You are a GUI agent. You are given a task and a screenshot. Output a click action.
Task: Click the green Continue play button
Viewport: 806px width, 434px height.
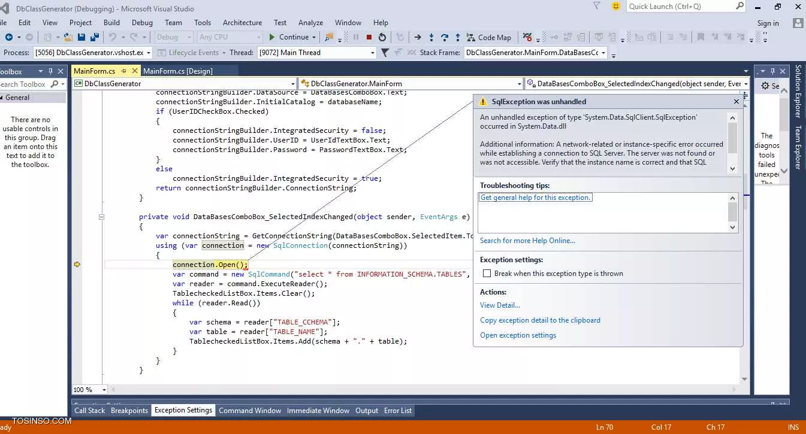(x=272, y=37)
